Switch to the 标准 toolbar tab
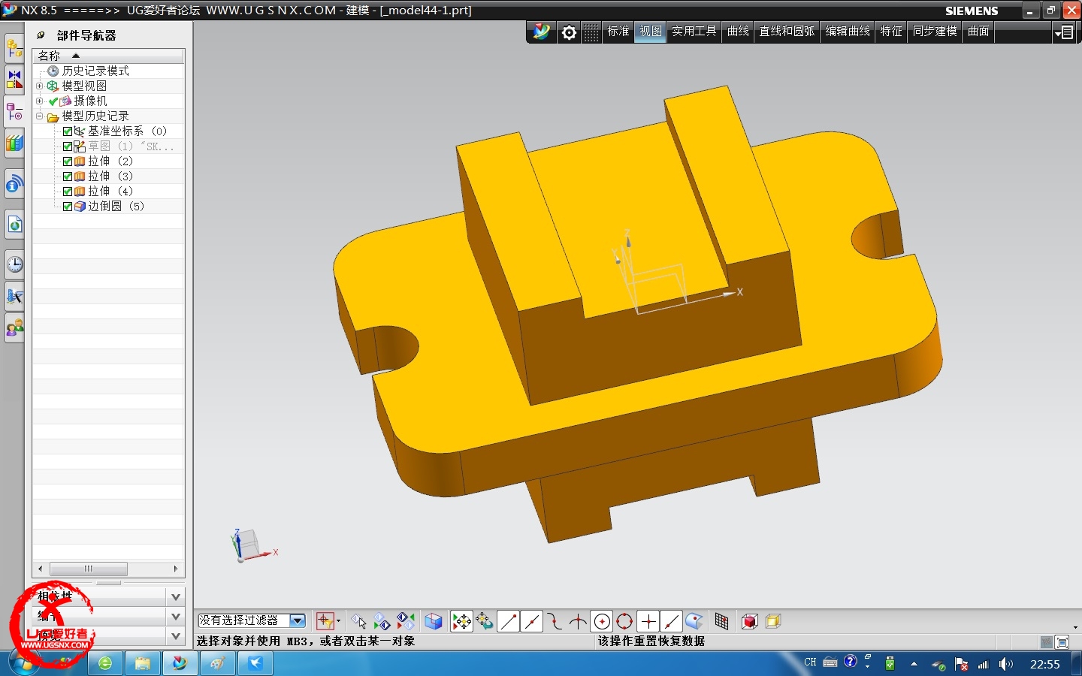Screen dimensions: 1082x676 point(618,32)
